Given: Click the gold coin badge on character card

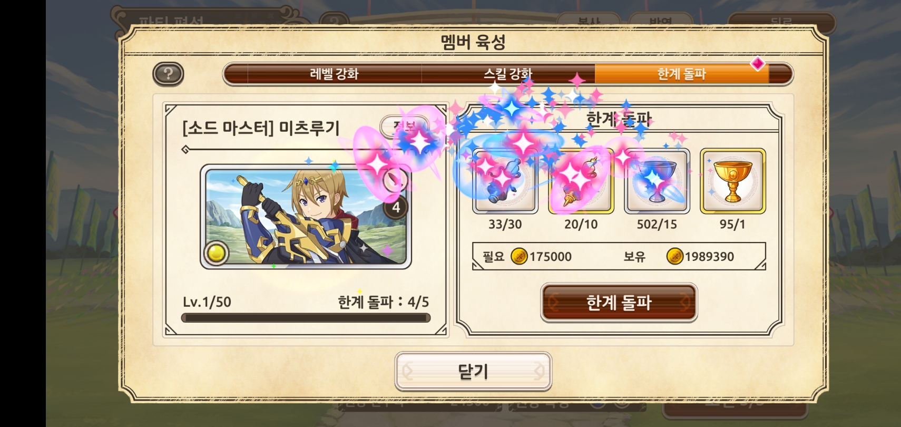Looking at the screenshot, I should [216, 253].
